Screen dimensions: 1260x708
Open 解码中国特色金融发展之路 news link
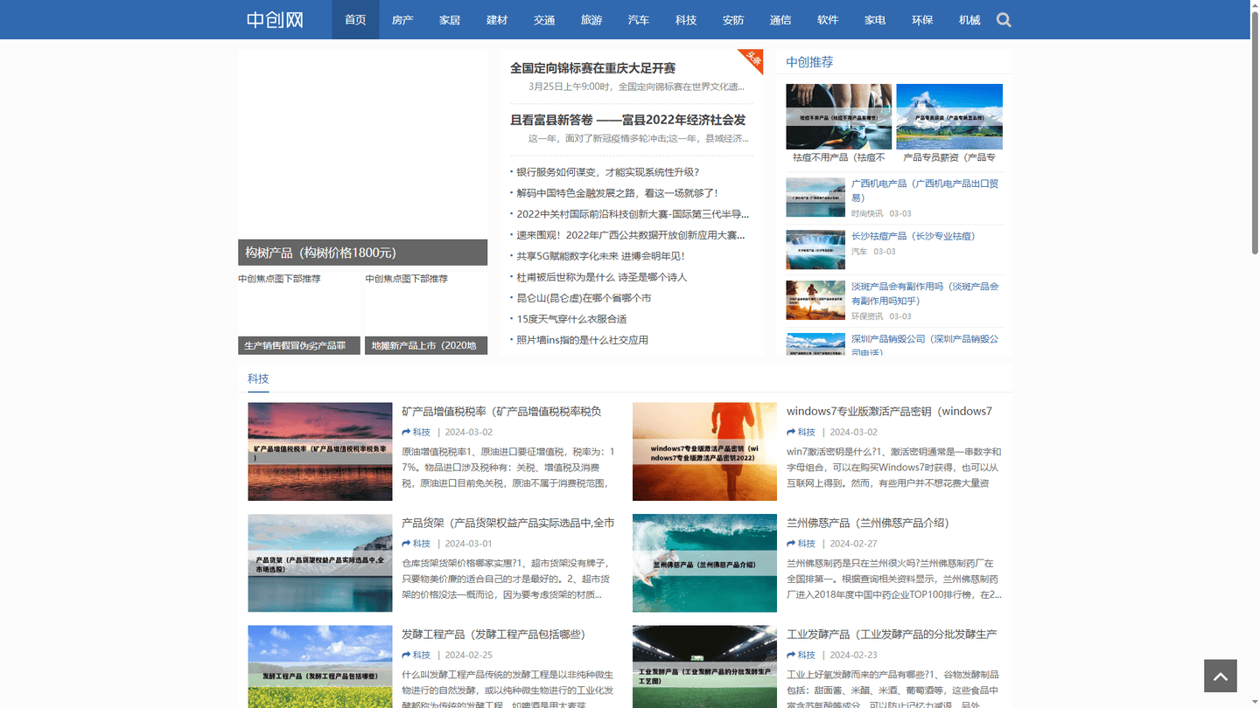click(x=617, y=193)
